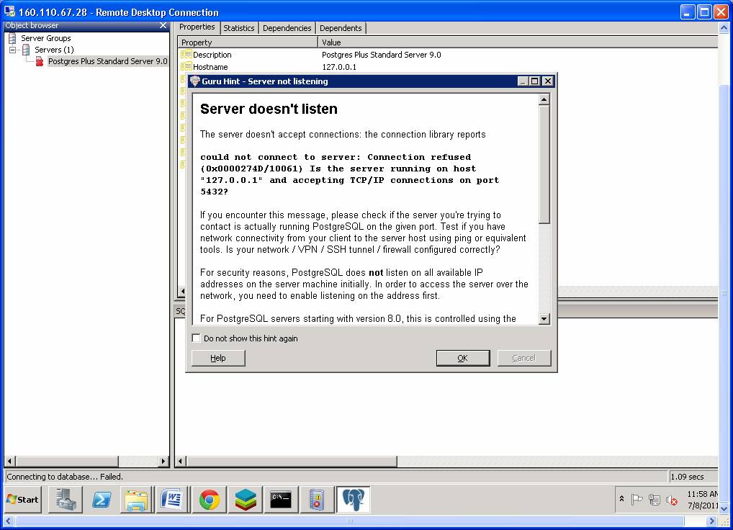The width and height of the screenshot is (733, 530).
Task: Click the Guru Hint vertical scrollbar thumb
Action: coord(544,164)
